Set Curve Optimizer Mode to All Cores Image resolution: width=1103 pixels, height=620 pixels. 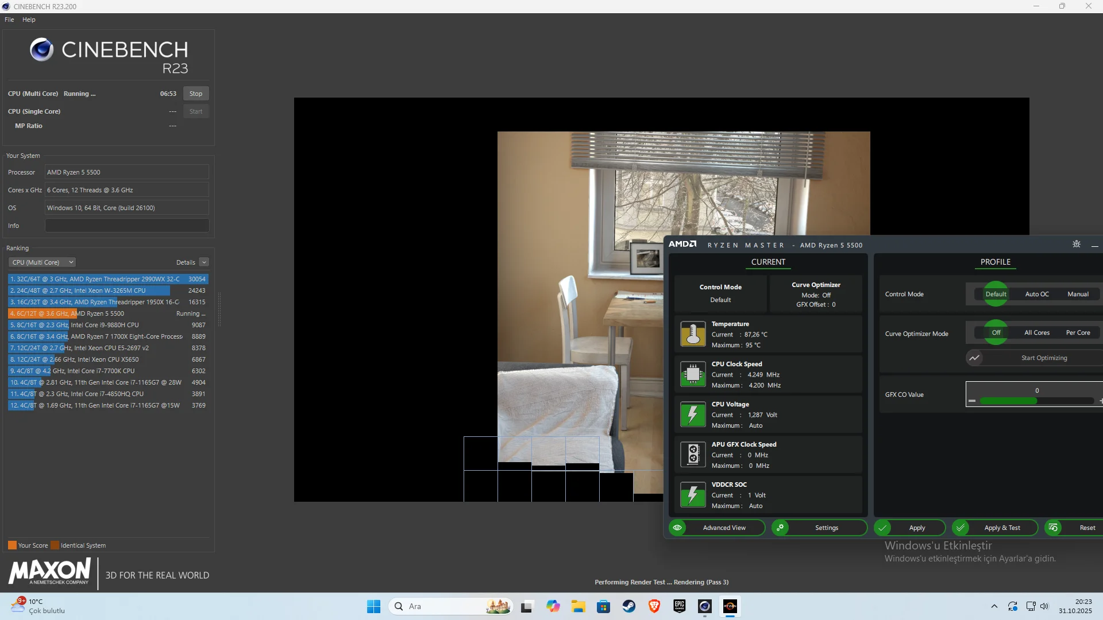tap(1037, 332)
